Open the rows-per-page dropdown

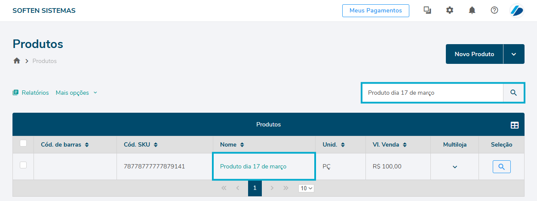[x=307, y=188]
